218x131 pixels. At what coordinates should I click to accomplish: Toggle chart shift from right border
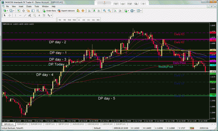(x=120, y=11)
